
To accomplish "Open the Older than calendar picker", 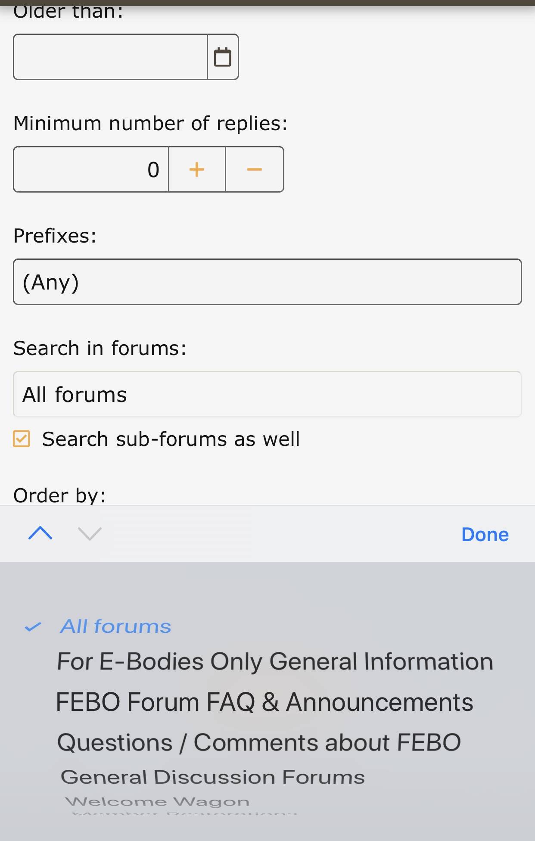I will click(223, 57).
